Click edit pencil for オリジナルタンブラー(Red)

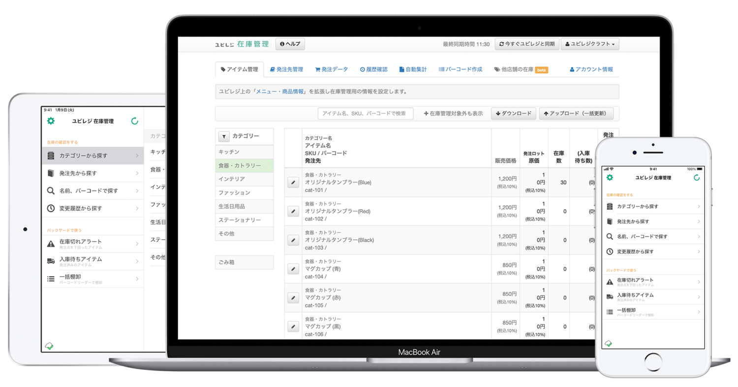[293, 211]
